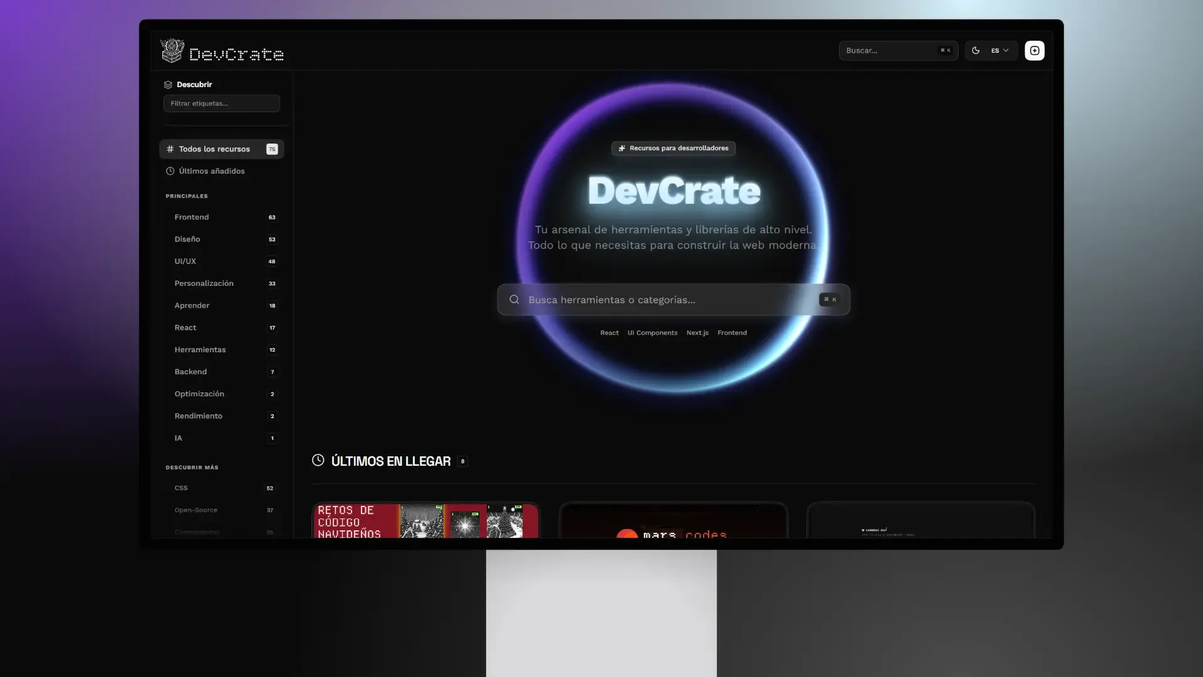Activate the UI/UX sidebar filter
Viewport: 1203px width, 677px height.
[185, 261]
